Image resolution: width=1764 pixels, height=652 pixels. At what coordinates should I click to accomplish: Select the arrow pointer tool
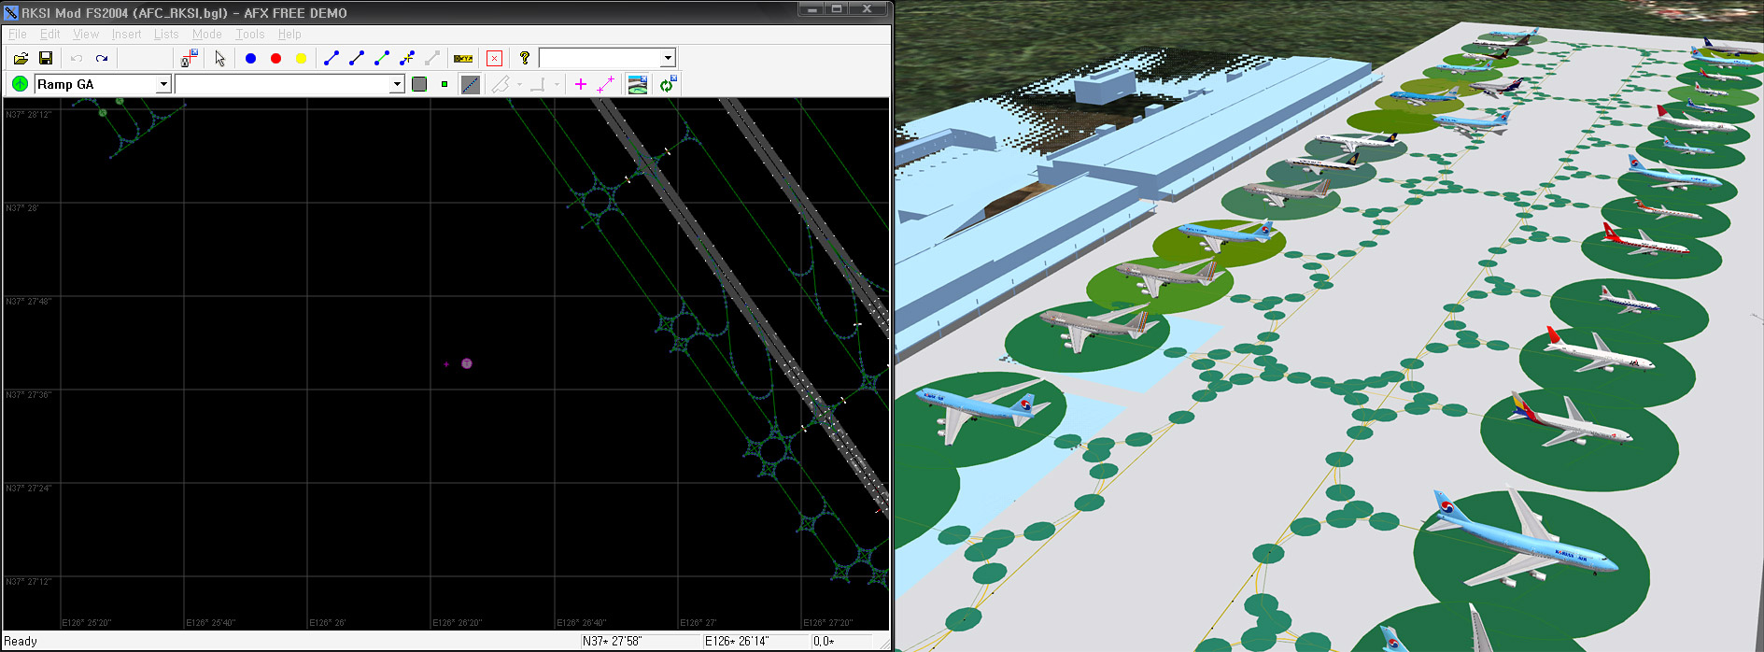tap(219, 58)
